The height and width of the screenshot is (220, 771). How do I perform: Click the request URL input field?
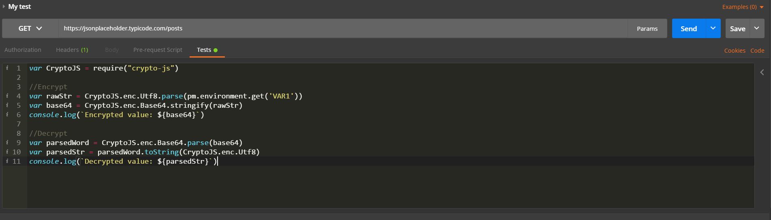343,28
